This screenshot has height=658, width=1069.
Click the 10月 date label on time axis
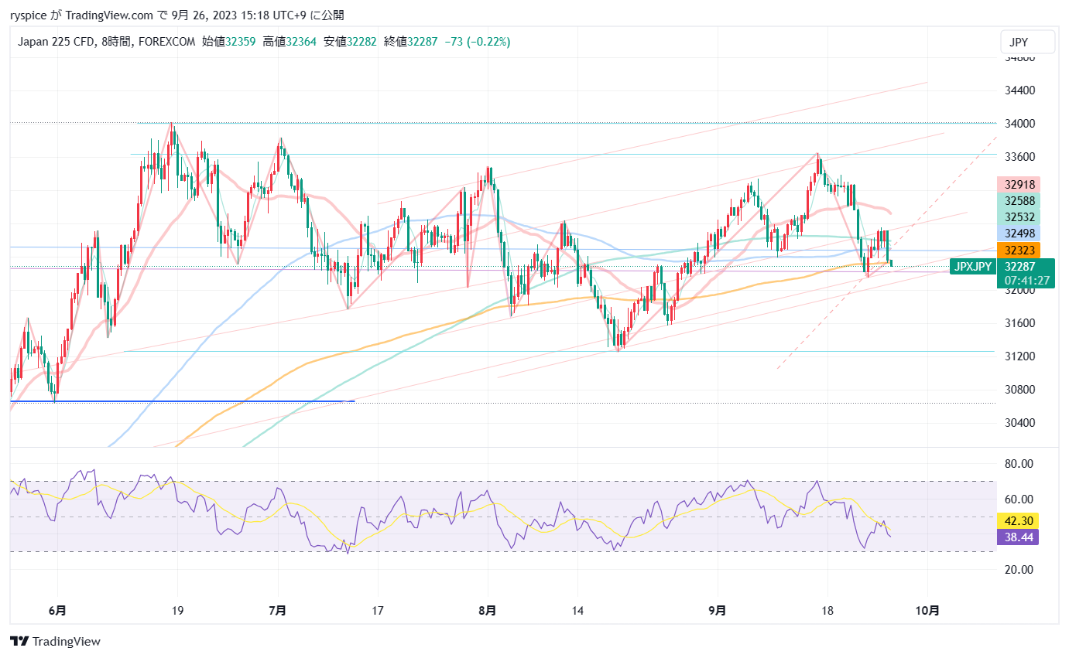point(927,611)
